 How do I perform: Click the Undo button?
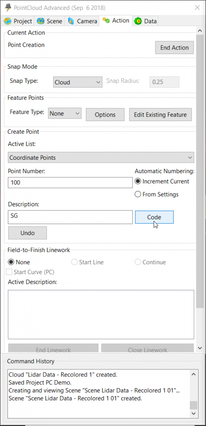pyautogui.click(x=27, y=233)
